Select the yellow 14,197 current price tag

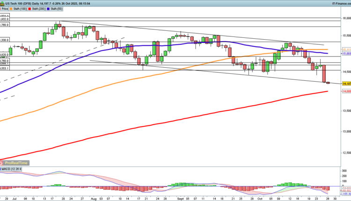click(x=346, y=83)
